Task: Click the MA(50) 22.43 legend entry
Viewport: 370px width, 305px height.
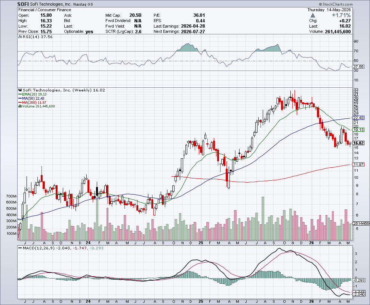Action: (x=31, y=98)
